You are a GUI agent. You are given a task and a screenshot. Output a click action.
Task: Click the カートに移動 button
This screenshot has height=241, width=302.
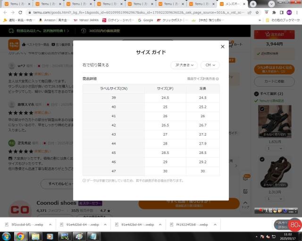coord(274,80)
